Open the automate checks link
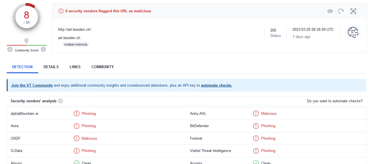The width and height of the screenshot is (373, 164). 216,85
